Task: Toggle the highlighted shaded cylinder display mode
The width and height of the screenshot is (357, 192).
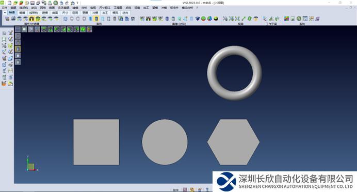Action: click(x=96, y=19)
